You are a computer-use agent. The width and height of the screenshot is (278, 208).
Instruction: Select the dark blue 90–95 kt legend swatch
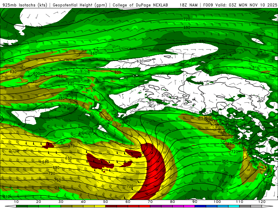pyautogui.click(x=201, y=206)
